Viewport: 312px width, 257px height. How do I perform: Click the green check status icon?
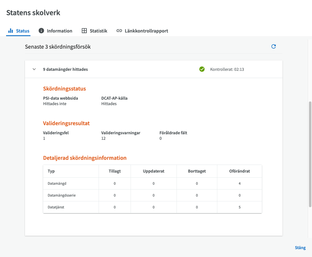(x=202, y=69)
